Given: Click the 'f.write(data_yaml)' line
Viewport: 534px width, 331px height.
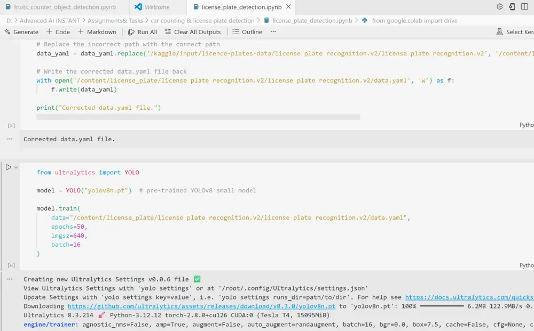Looking at the screenshot, I should pos(84,90).
